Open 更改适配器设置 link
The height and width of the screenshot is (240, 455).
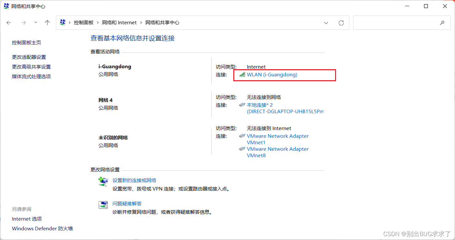(29, 57)
